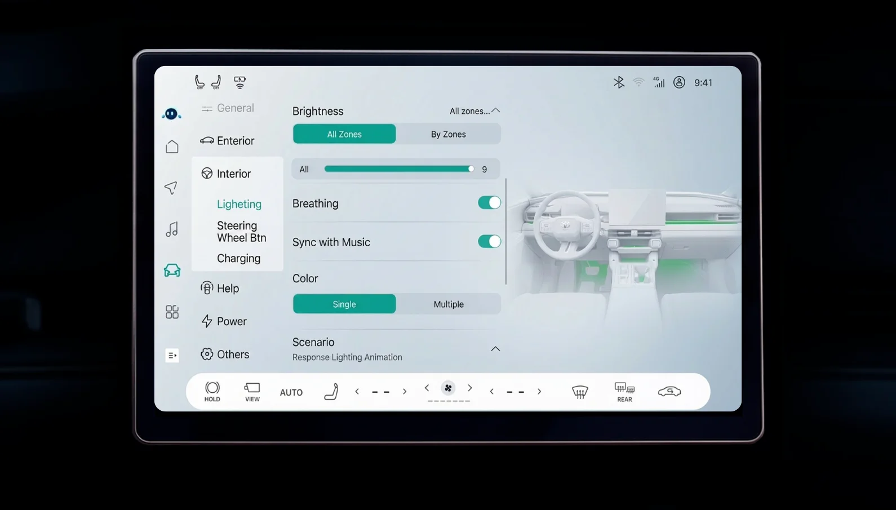Adjust the All brightness slider

pos(399,169)
